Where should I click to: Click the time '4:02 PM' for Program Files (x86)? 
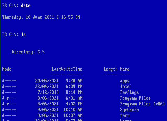(x=74, y=104)
